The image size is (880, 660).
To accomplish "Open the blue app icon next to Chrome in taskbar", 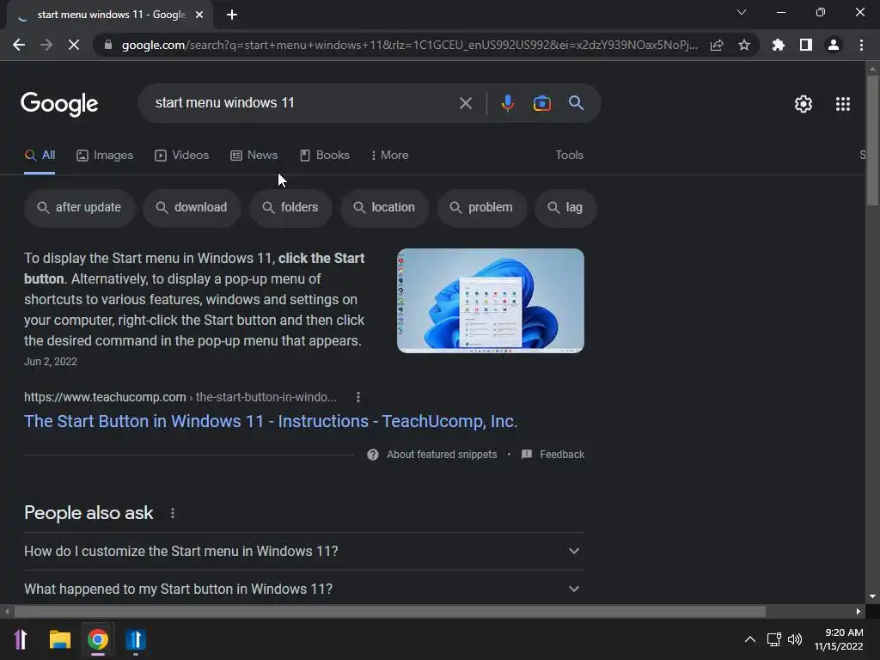I will (x=136, y=639).
